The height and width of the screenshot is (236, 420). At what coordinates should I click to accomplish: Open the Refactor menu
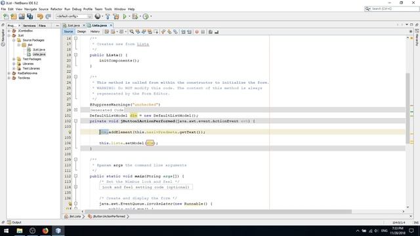tap(56, 9)
